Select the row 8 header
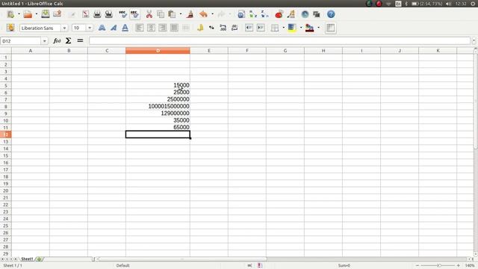This screenshot has width=478, height=269. (6, 106)
